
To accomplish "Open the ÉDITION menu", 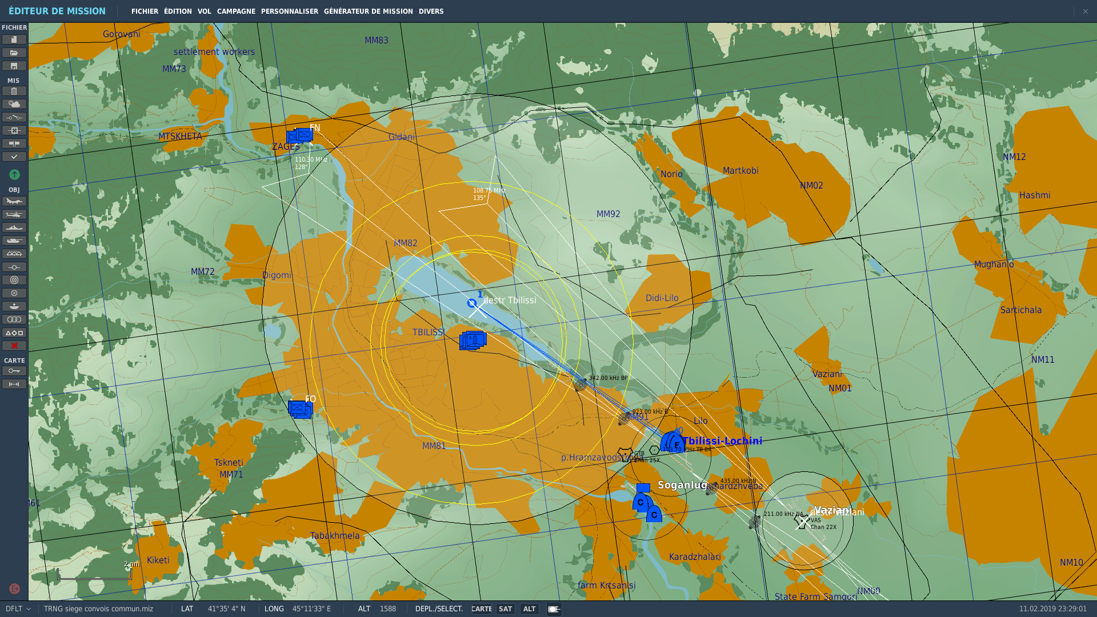I will pos(178,11).
